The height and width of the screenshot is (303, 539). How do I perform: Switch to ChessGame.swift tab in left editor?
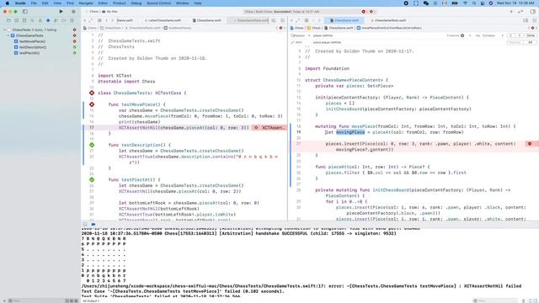pos(207,20)
